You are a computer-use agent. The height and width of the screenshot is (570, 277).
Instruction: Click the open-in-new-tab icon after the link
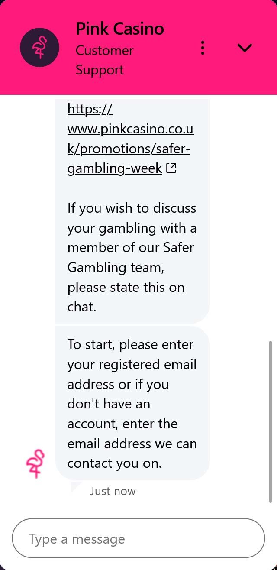point(172,168)
